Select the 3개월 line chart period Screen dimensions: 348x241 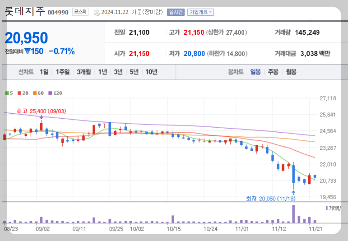pos(84,72)
